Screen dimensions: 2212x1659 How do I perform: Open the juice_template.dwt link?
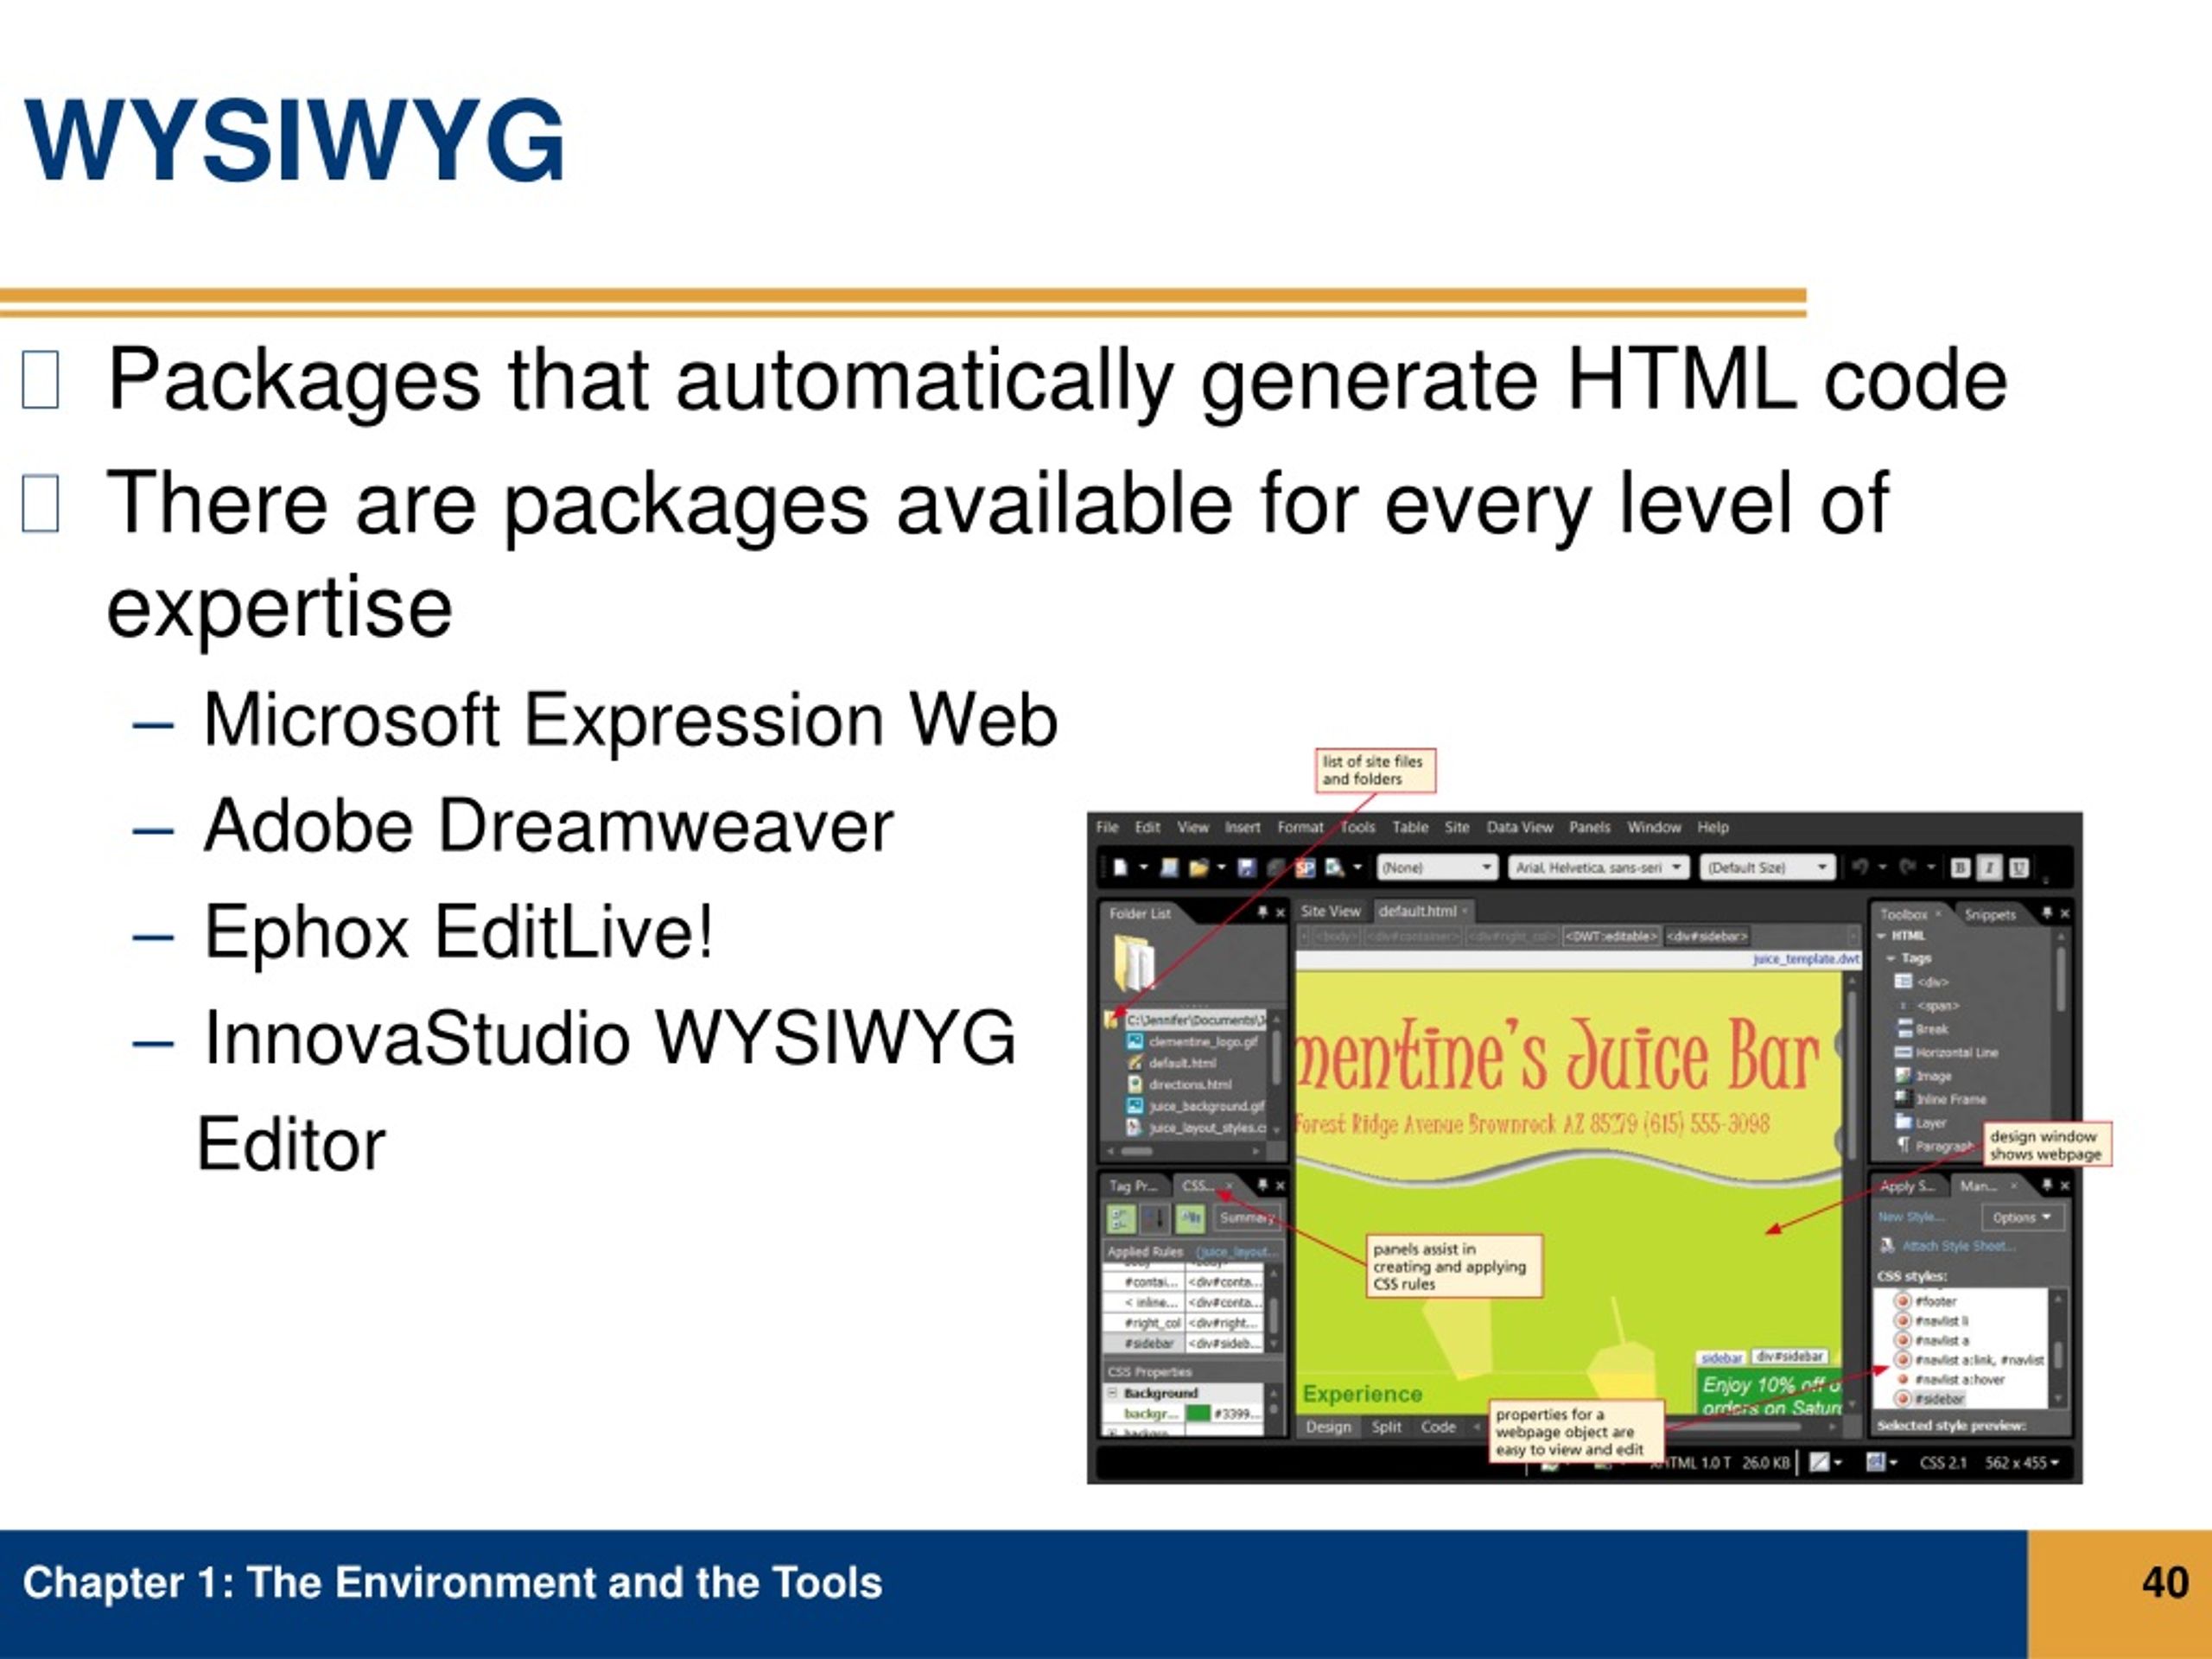click(1806, 958)
